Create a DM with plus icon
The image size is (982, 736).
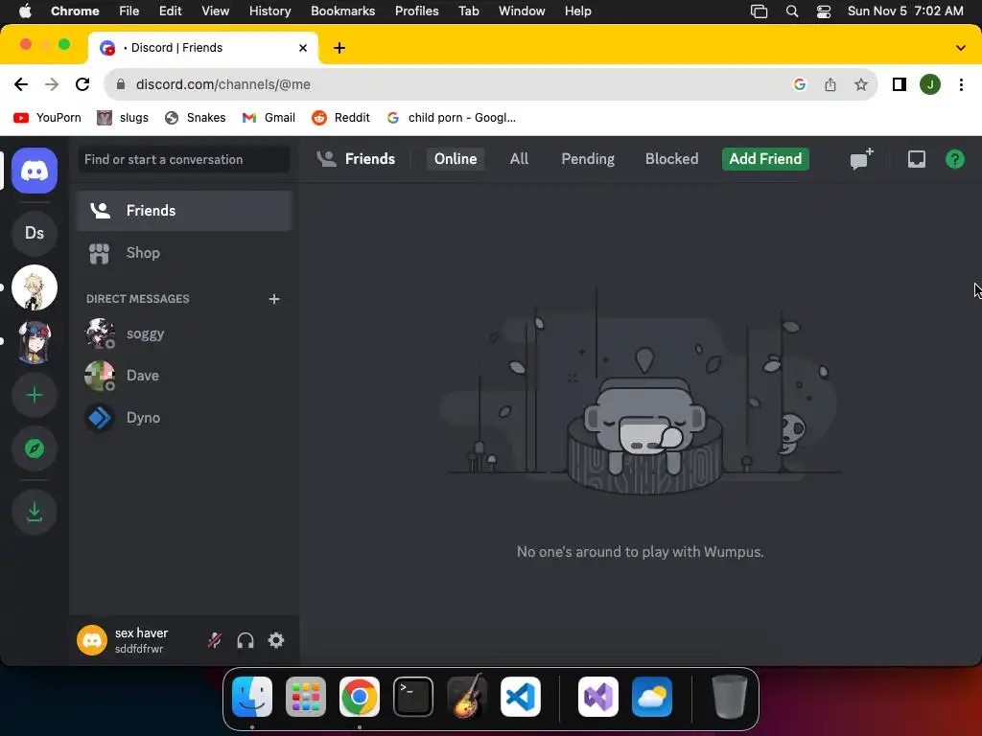(x=273, y=299)
